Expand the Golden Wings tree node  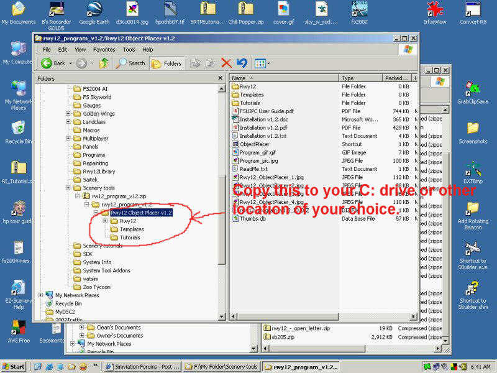click(x=68, y=114)
